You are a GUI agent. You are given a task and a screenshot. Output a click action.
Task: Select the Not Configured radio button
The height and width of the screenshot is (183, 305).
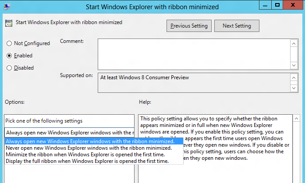[x=9, y=43]
